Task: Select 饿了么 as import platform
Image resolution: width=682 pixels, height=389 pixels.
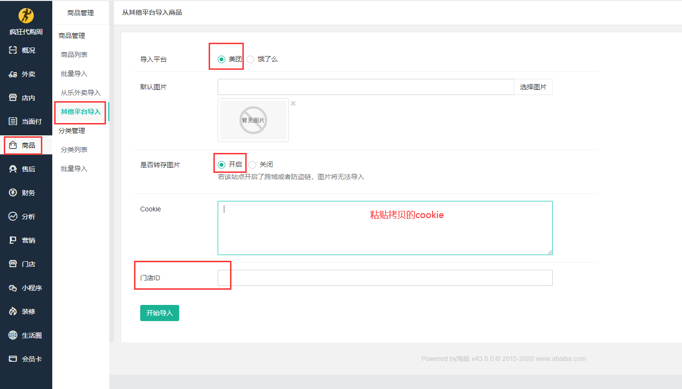Action: click(x=250, y=59)
